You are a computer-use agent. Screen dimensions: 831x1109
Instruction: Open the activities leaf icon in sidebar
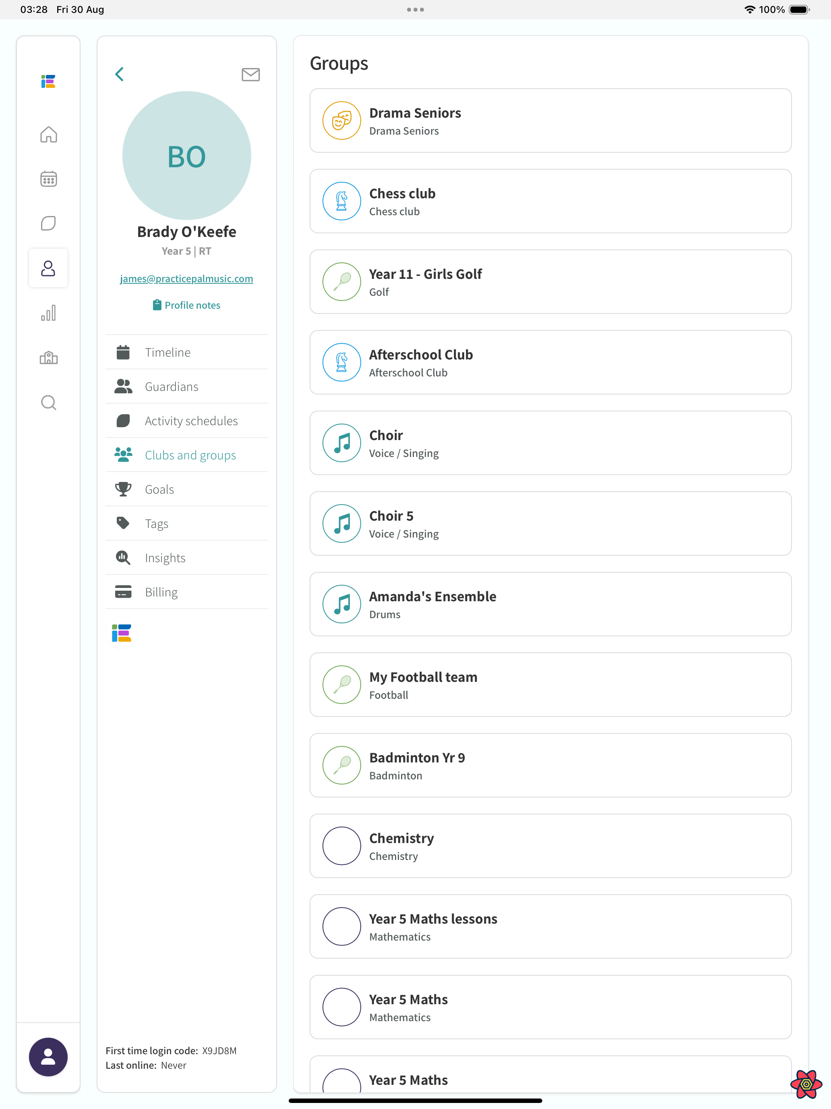click(49, 223)
